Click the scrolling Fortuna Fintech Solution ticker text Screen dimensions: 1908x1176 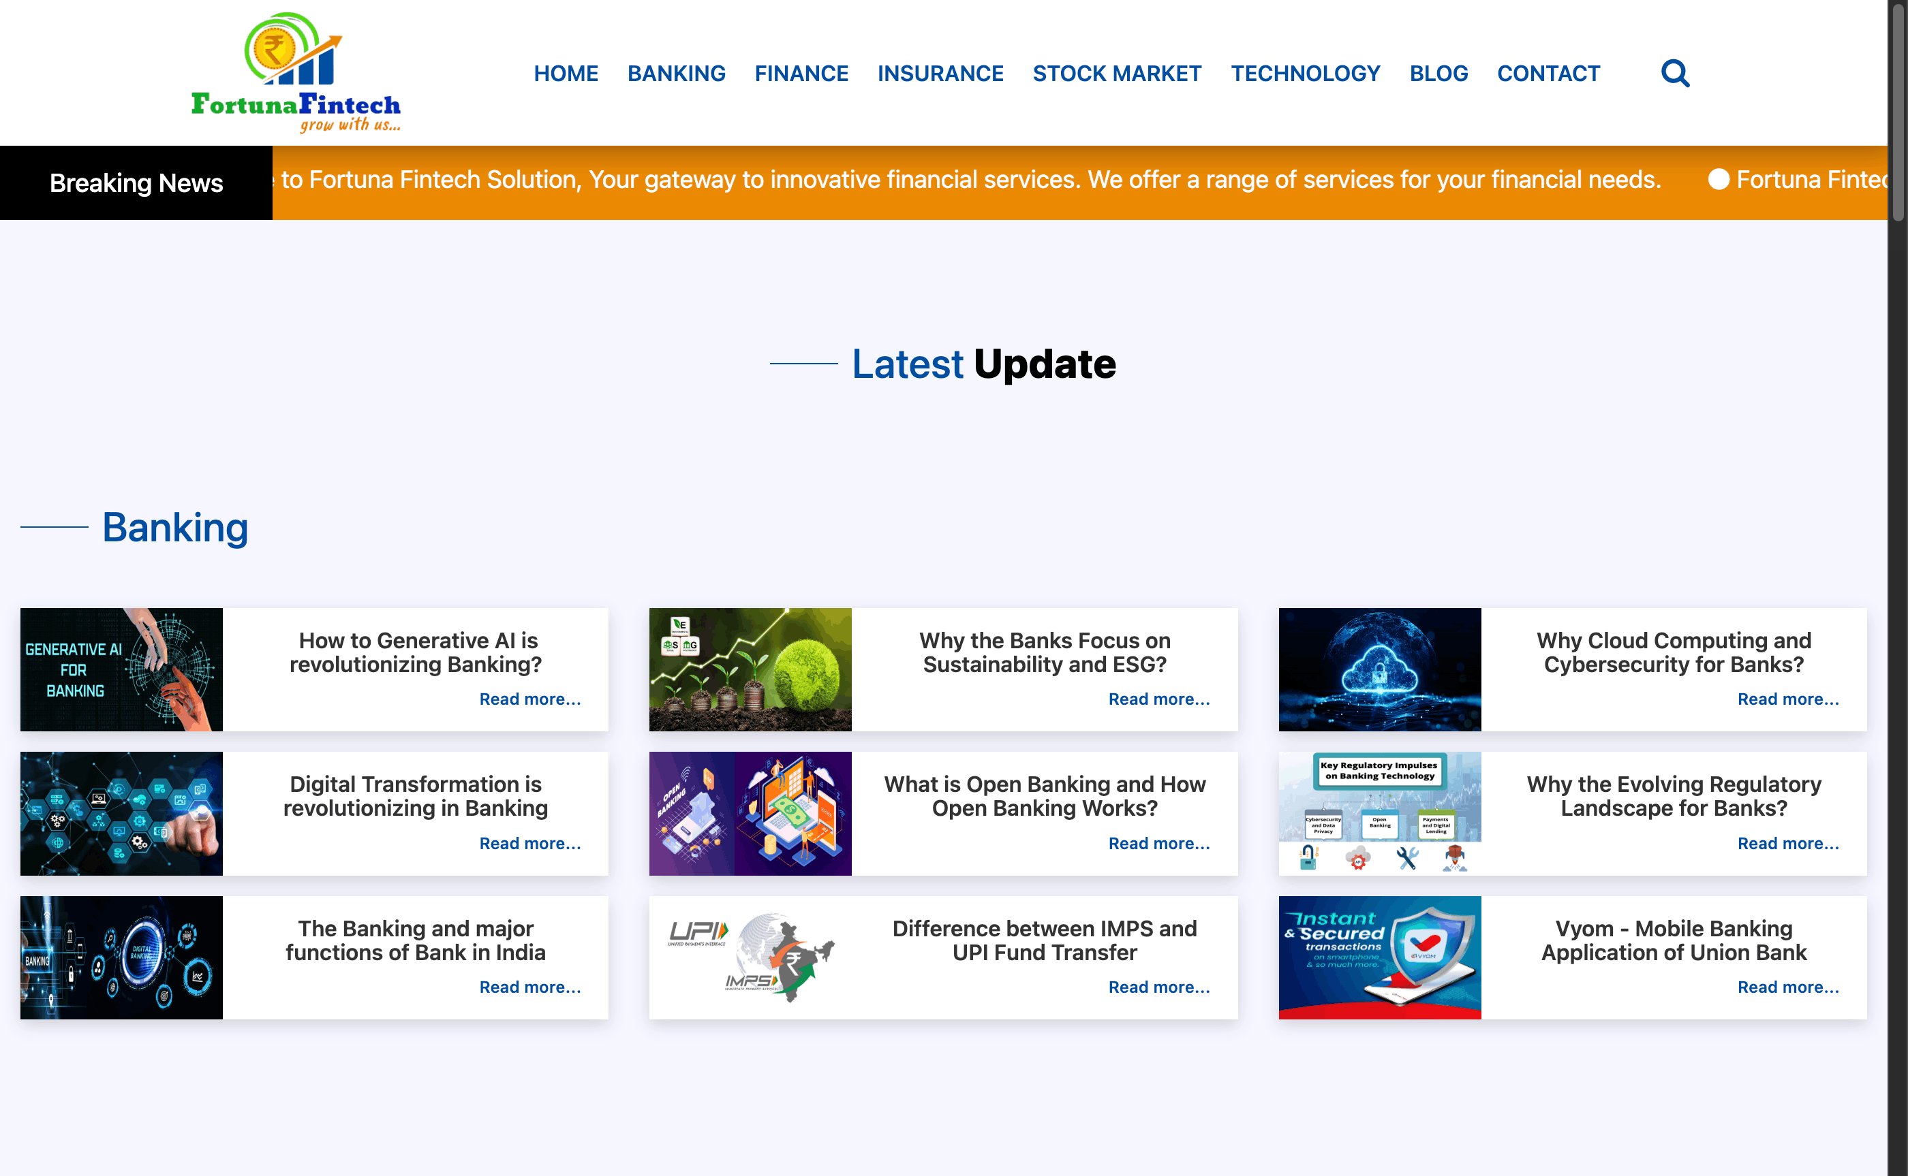[967, 180]
